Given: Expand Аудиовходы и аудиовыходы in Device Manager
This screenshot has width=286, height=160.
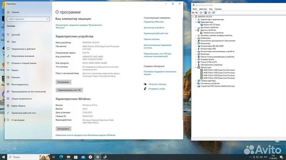Looking at the screenshot, I should [196, 19].
